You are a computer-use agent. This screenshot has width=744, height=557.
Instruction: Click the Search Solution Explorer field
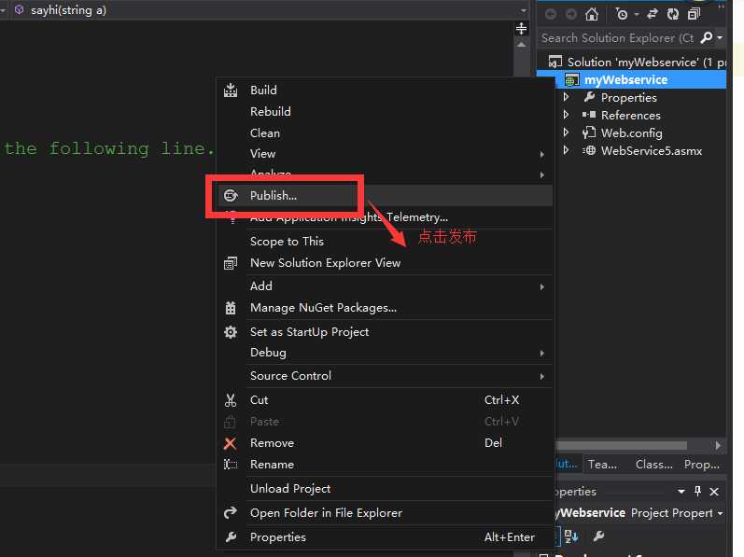tap(618, 37)
